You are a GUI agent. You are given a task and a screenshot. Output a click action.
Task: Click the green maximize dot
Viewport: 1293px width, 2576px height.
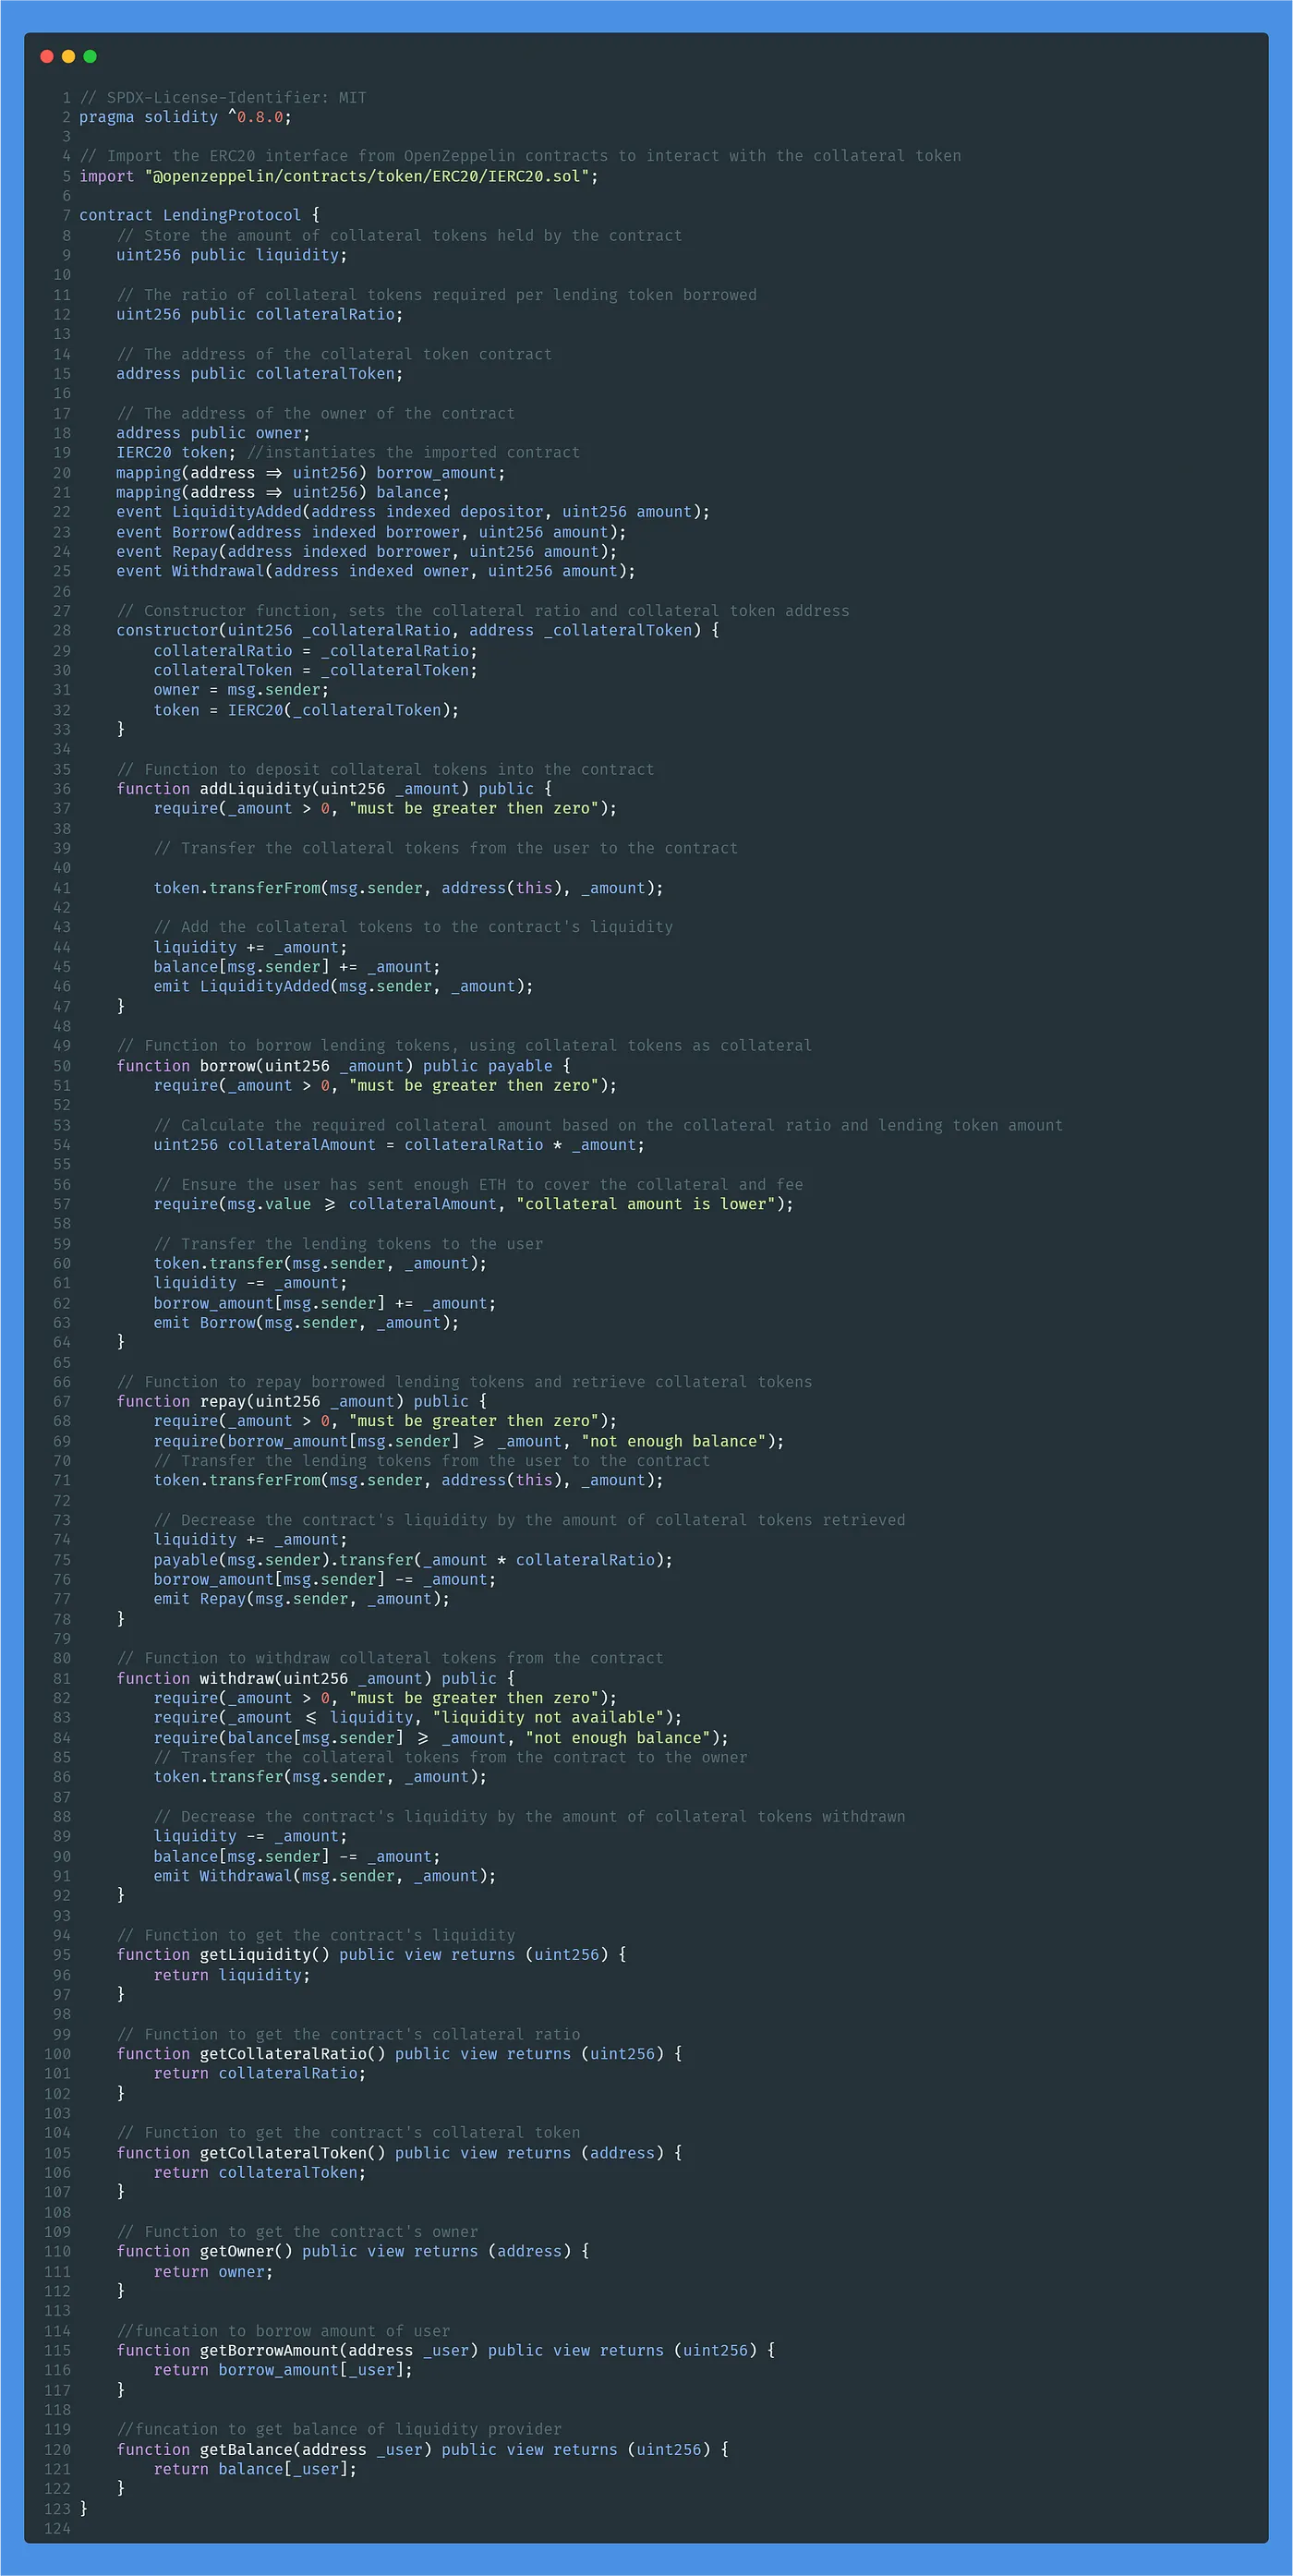(90, 56)
